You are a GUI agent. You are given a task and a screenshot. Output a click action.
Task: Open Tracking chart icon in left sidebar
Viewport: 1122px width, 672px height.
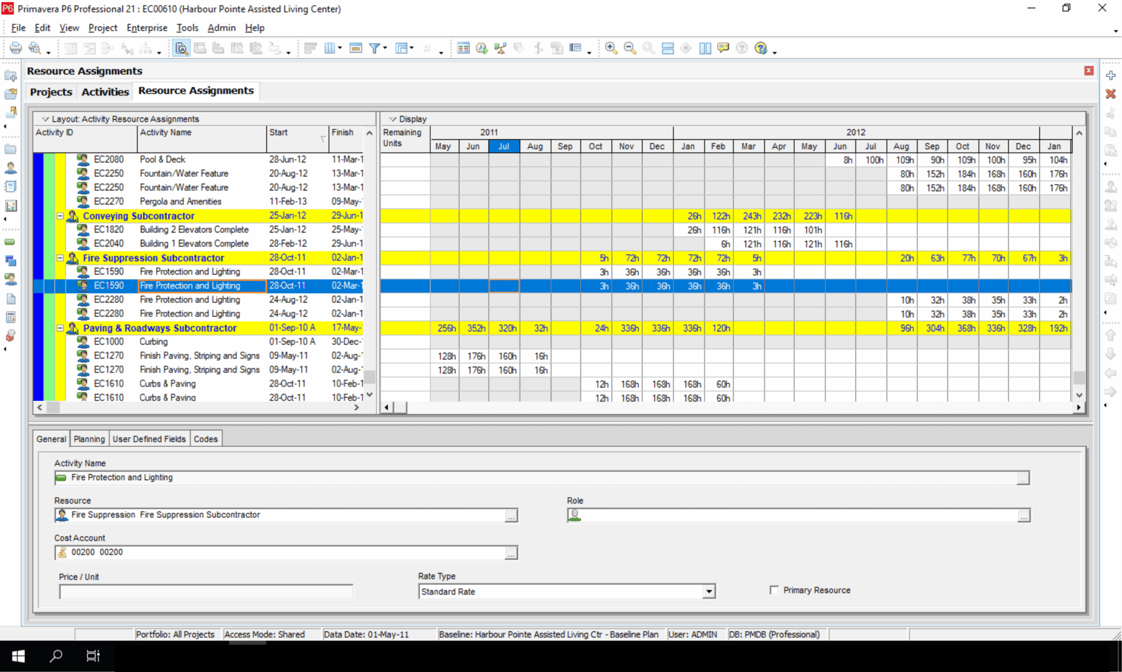[x=11, y=205]
